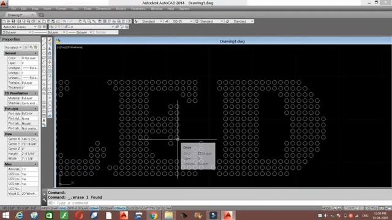Image resolution: width=392 pixels, height=220 pixels.
Task: Click the viewport view label at top-left
Action: tap(70, 47)
